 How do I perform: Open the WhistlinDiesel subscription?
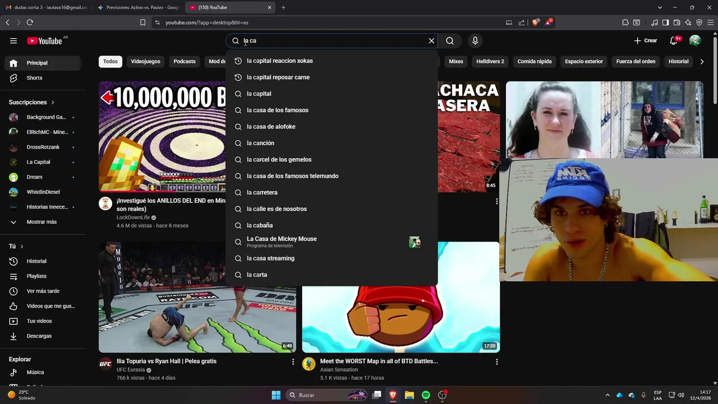(x=43, y=192)
